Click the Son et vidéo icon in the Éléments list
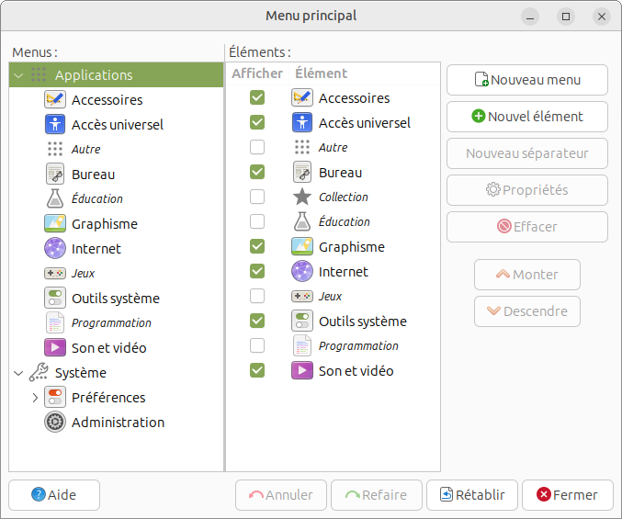This screenshot has height=519, width=622. (302, 371)
